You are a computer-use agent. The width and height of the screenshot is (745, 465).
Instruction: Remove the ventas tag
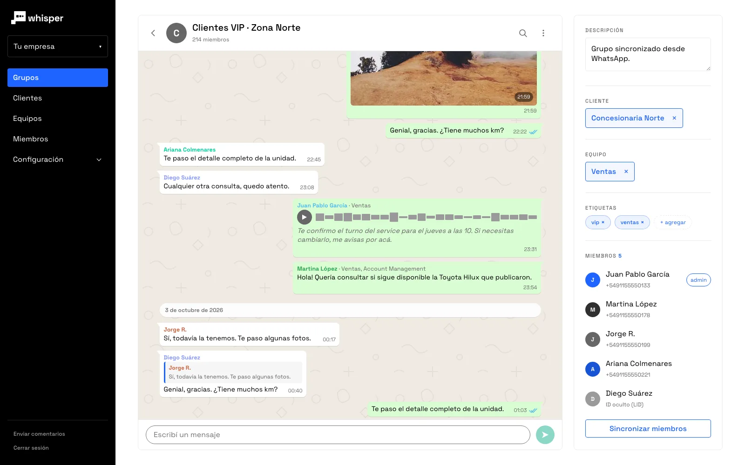point(642,222)
